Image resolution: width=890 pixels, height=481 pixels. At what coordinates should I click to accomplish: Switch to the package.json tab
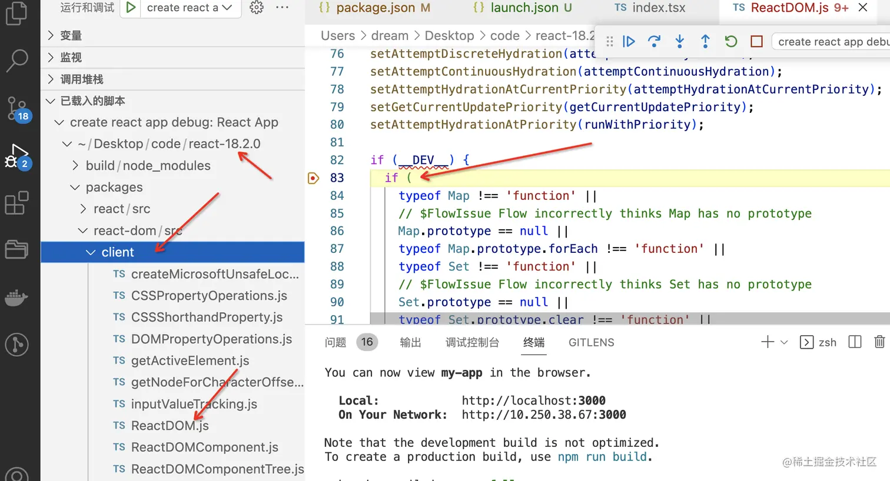click(374, 8)
